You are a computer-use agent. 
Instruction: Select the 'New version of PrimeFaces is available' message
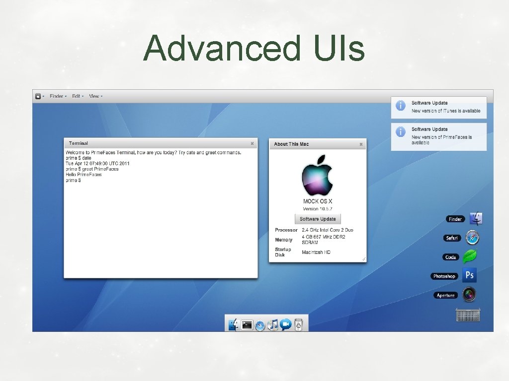tap(441, 139)
